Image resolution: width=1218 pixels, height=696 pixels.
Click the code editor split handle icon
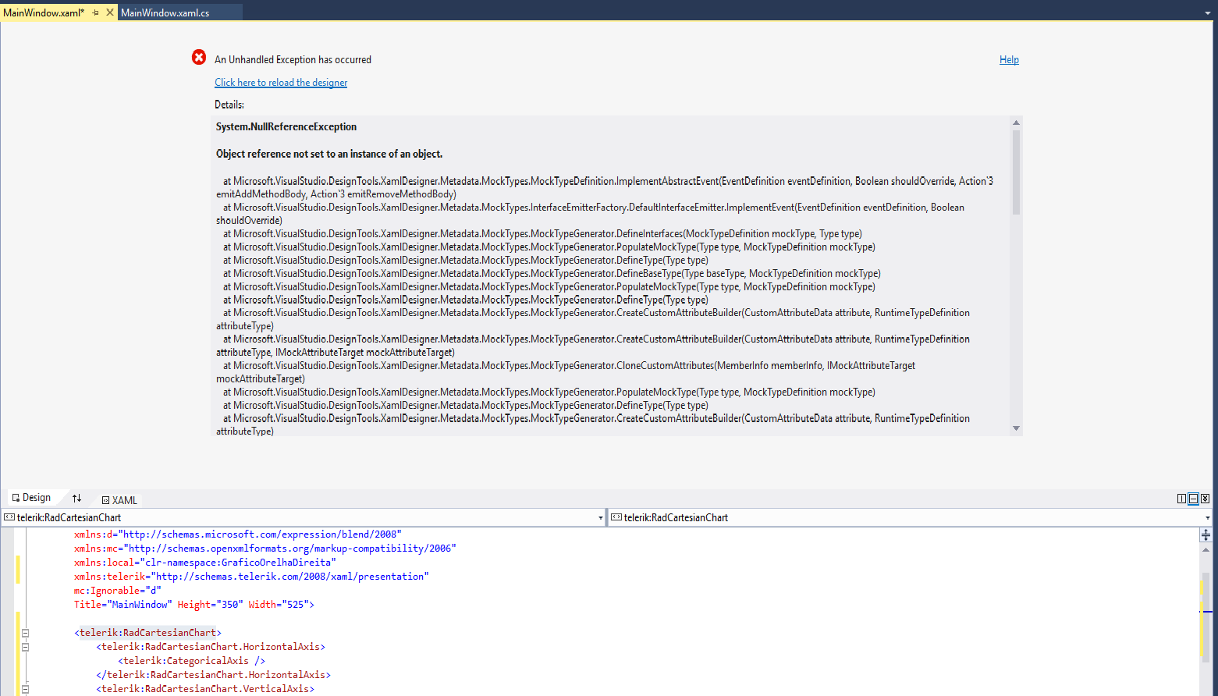click(x=1206, y=534)
